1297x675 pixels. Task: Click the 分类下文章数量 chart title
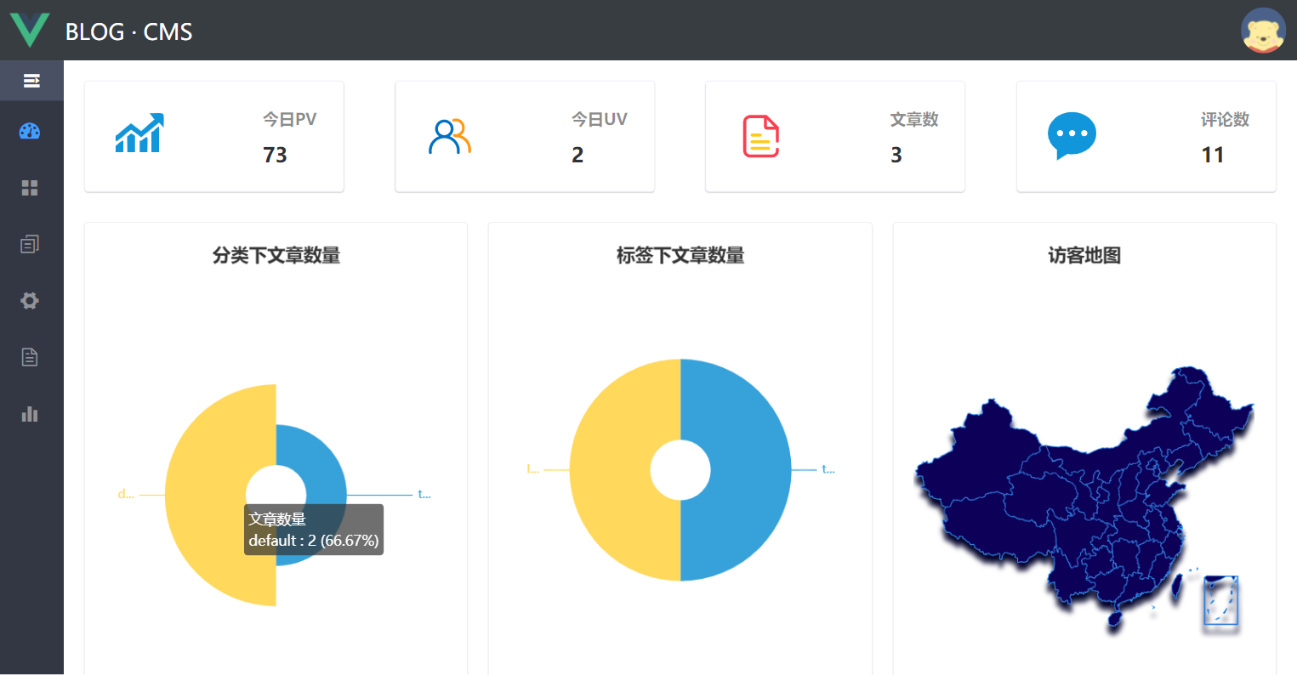coord(276,255)
